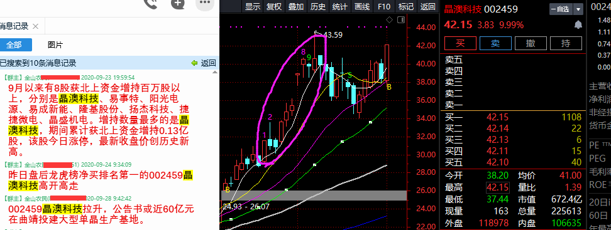
Task: Close the 消息记录 tab
Action: point(35,26)
